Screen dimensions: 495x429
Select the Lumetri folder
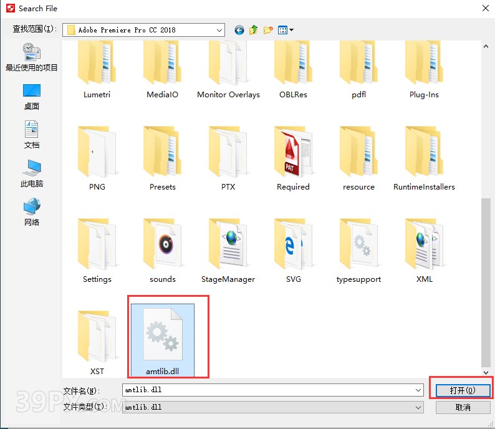tap(97, 70)
